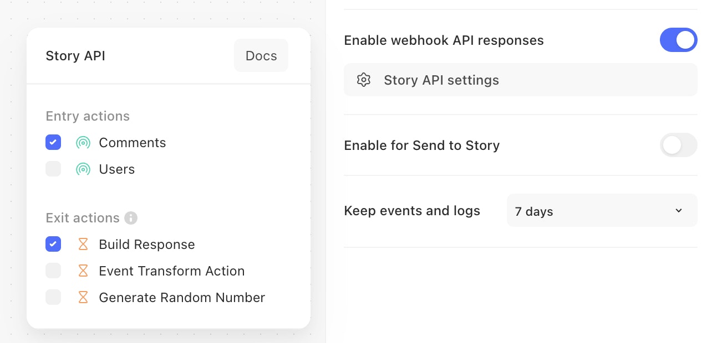Click the Generate Random Number hourglass icon
The image size is (712, 343).
83,298
